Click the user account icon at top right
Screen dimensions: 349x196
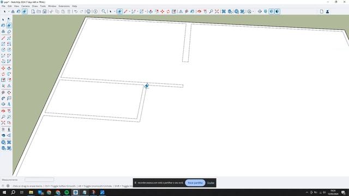tap(327, 11)
